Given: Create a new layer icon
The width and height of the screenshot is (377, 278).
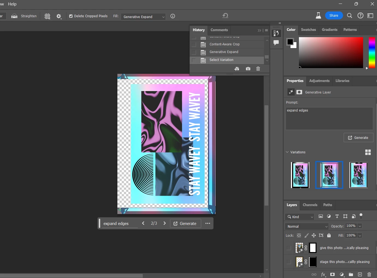Looking at the screenshot, I should point(360,274).
